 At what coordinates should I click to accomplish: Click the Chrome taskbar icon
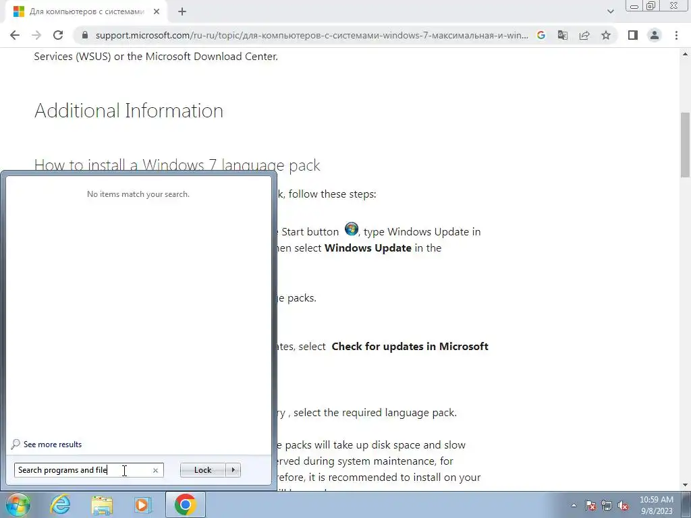pos(185,505)
